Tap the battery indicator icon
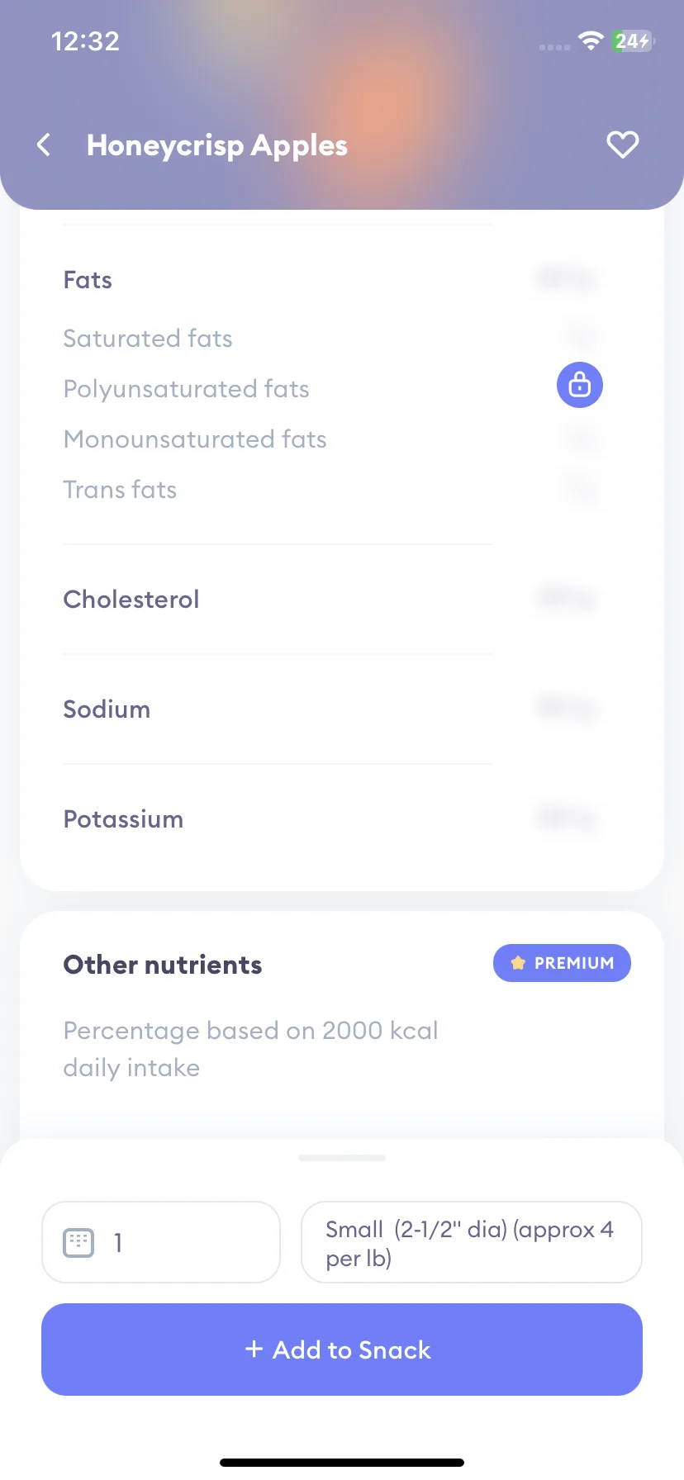 633,40
